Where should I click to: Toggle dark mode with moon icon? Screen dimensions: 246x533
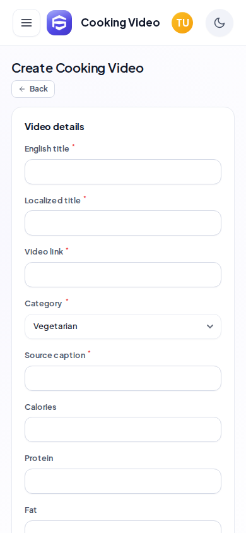(x=220, y=23)
